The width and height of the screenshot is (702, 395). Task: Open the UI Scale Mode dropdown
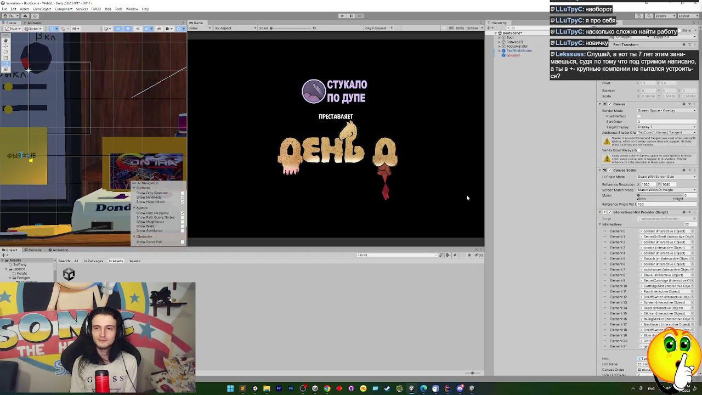[x=666, y=177]
